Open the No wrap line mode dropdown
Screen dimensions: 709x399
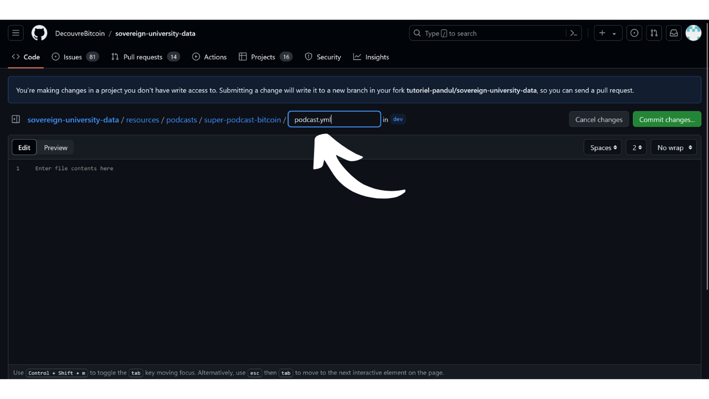click(x=674, y=147)
